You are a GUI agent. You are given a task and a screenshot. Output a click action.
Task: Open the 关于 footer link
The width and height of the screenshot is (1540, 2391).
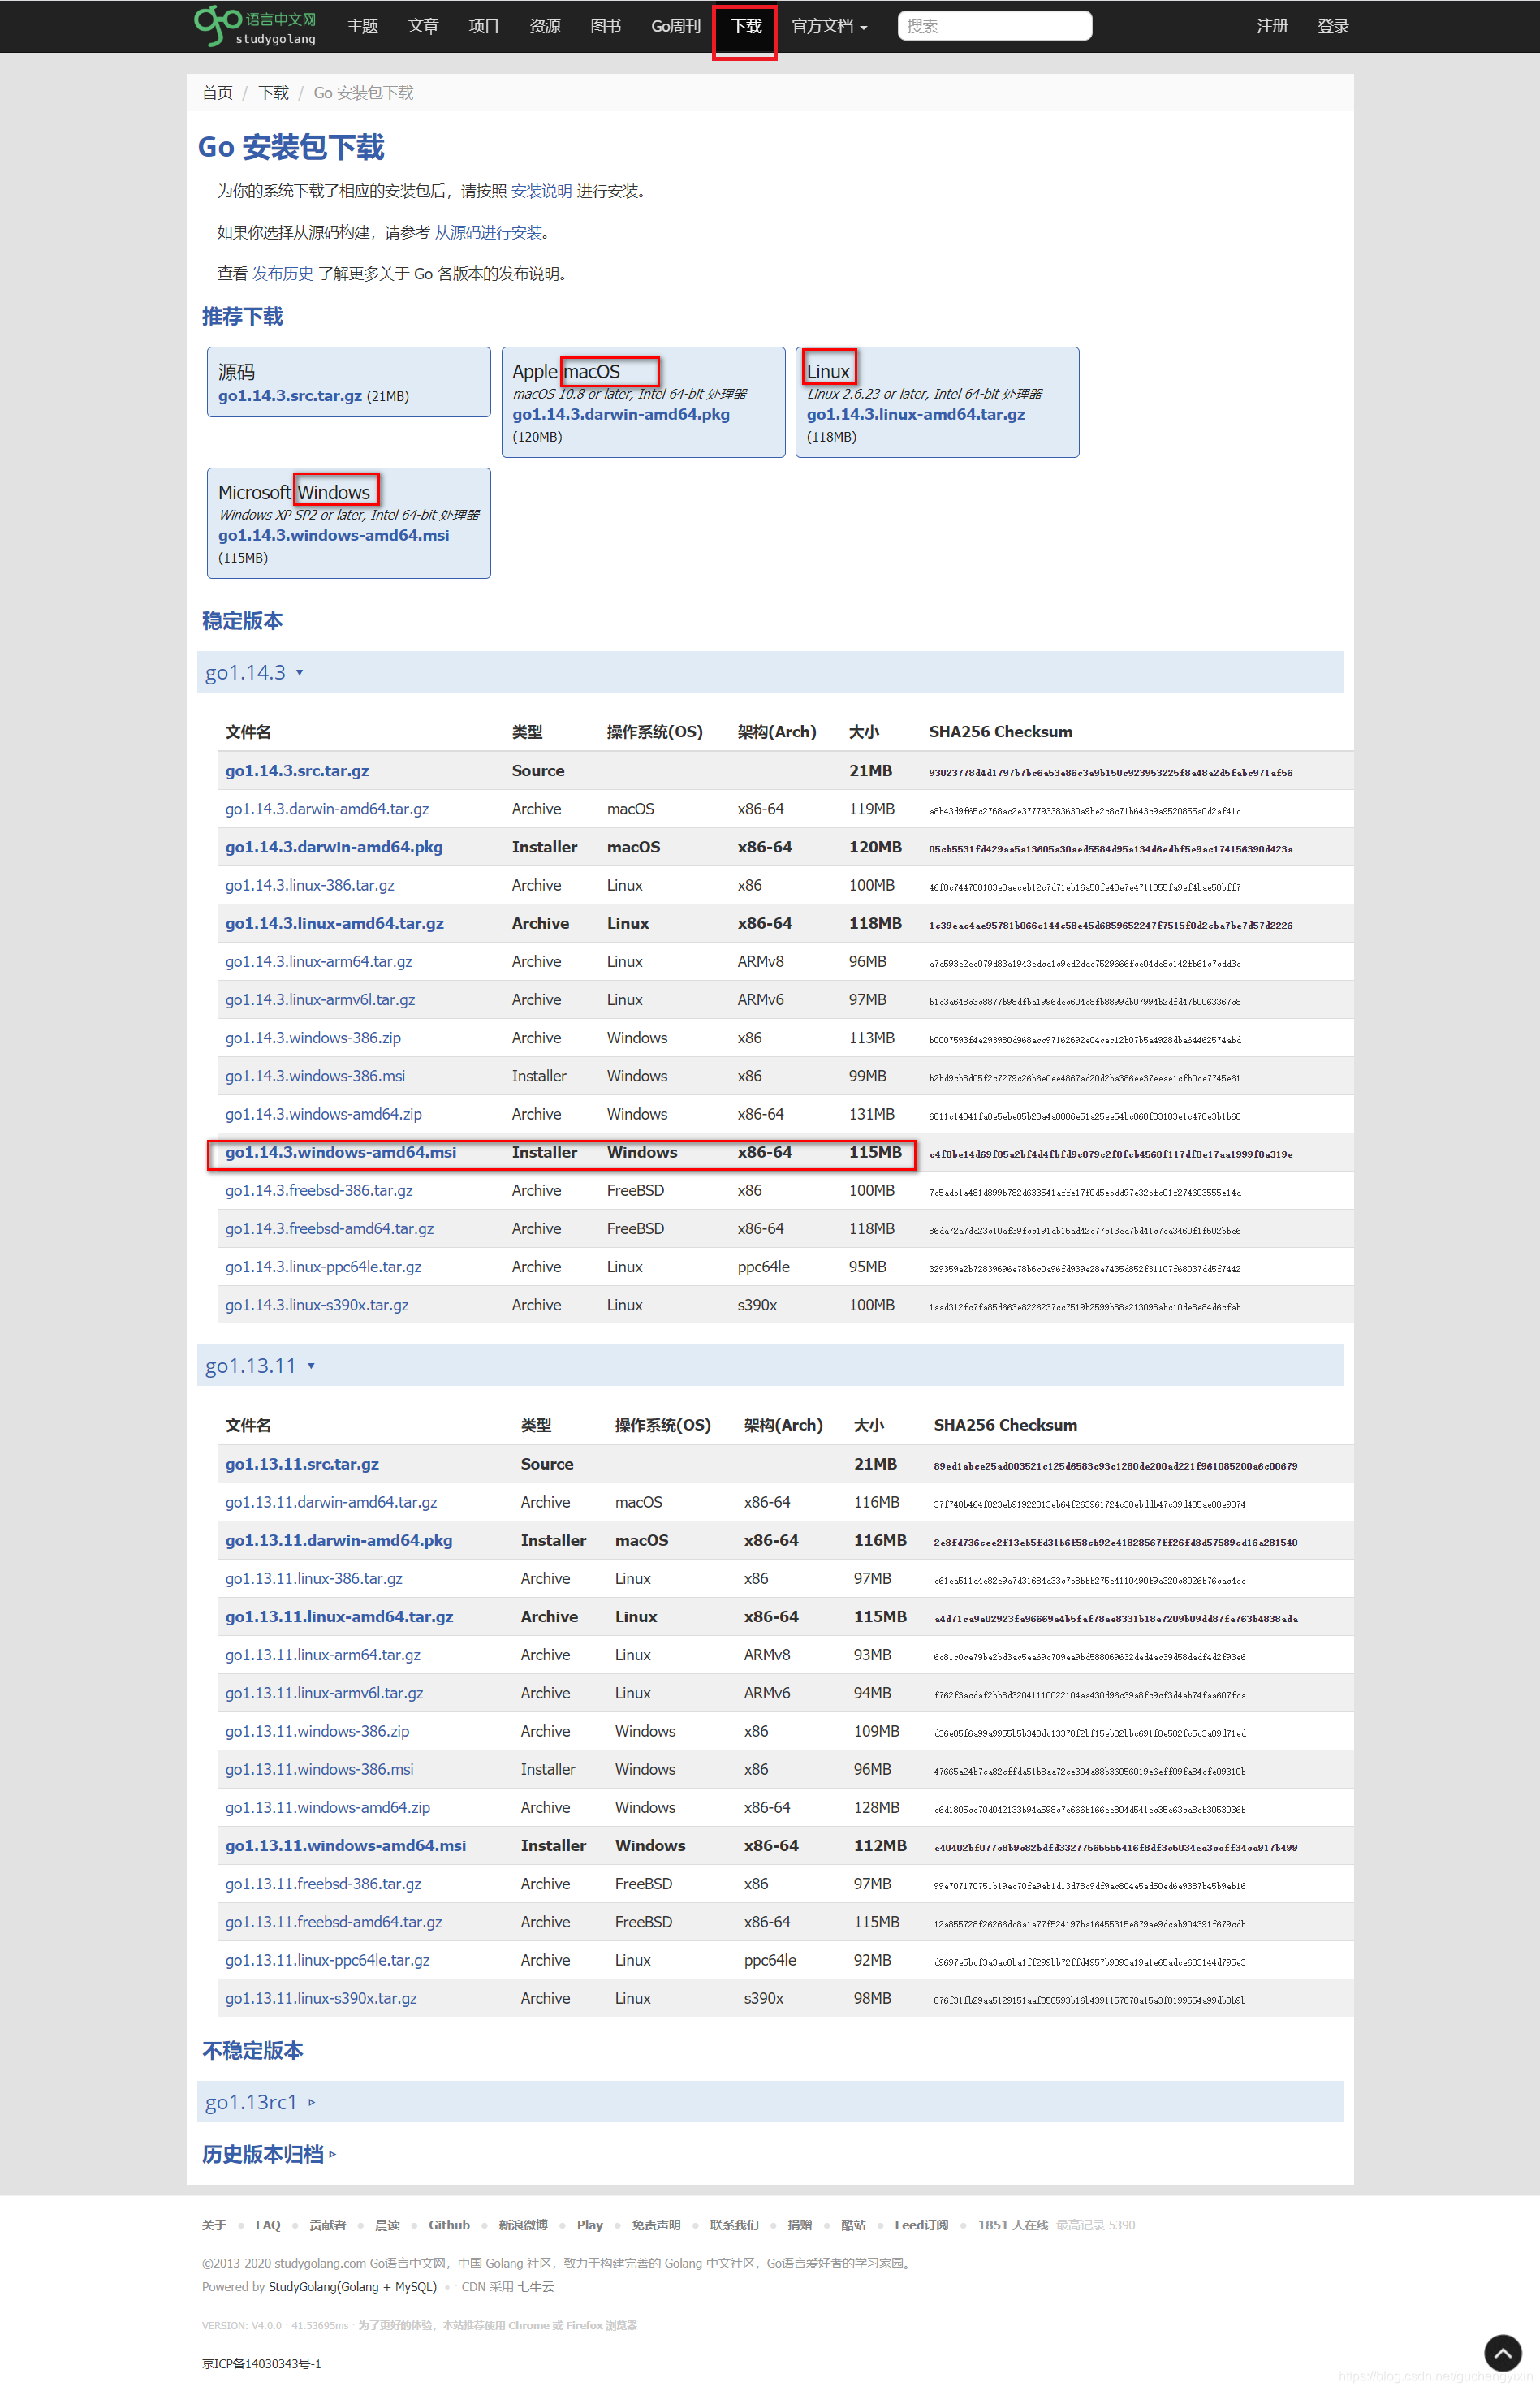(x=214, y=2225)
